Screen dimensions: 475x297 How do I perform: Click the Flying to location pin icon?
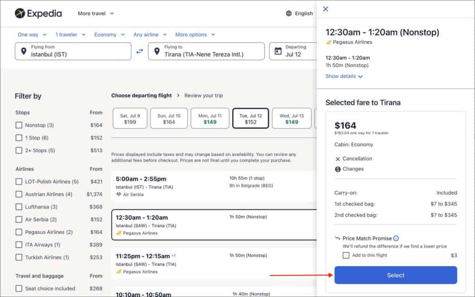(x=157, y=51)
